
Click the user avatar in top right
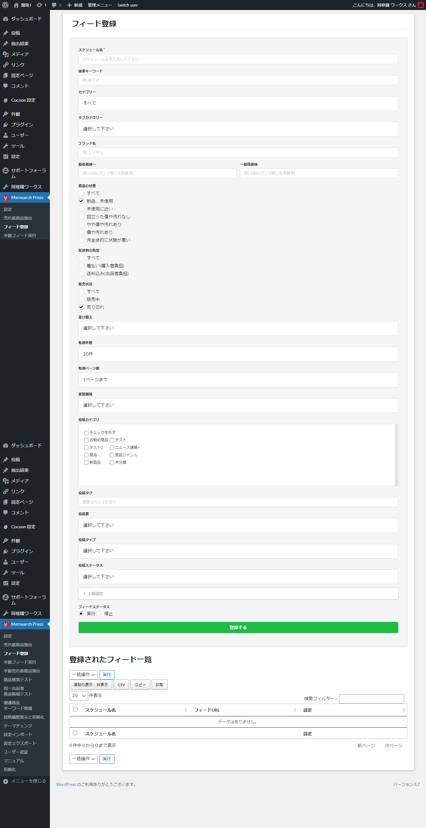(x=420, y=5)
